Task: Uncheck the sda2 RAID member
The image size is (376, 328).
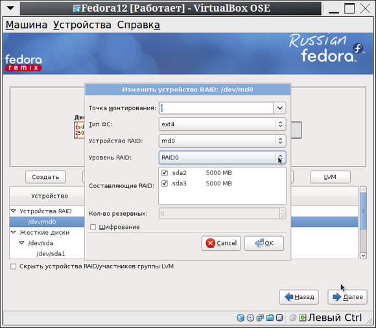Action: pyautogui.click(x=165, y=172)
